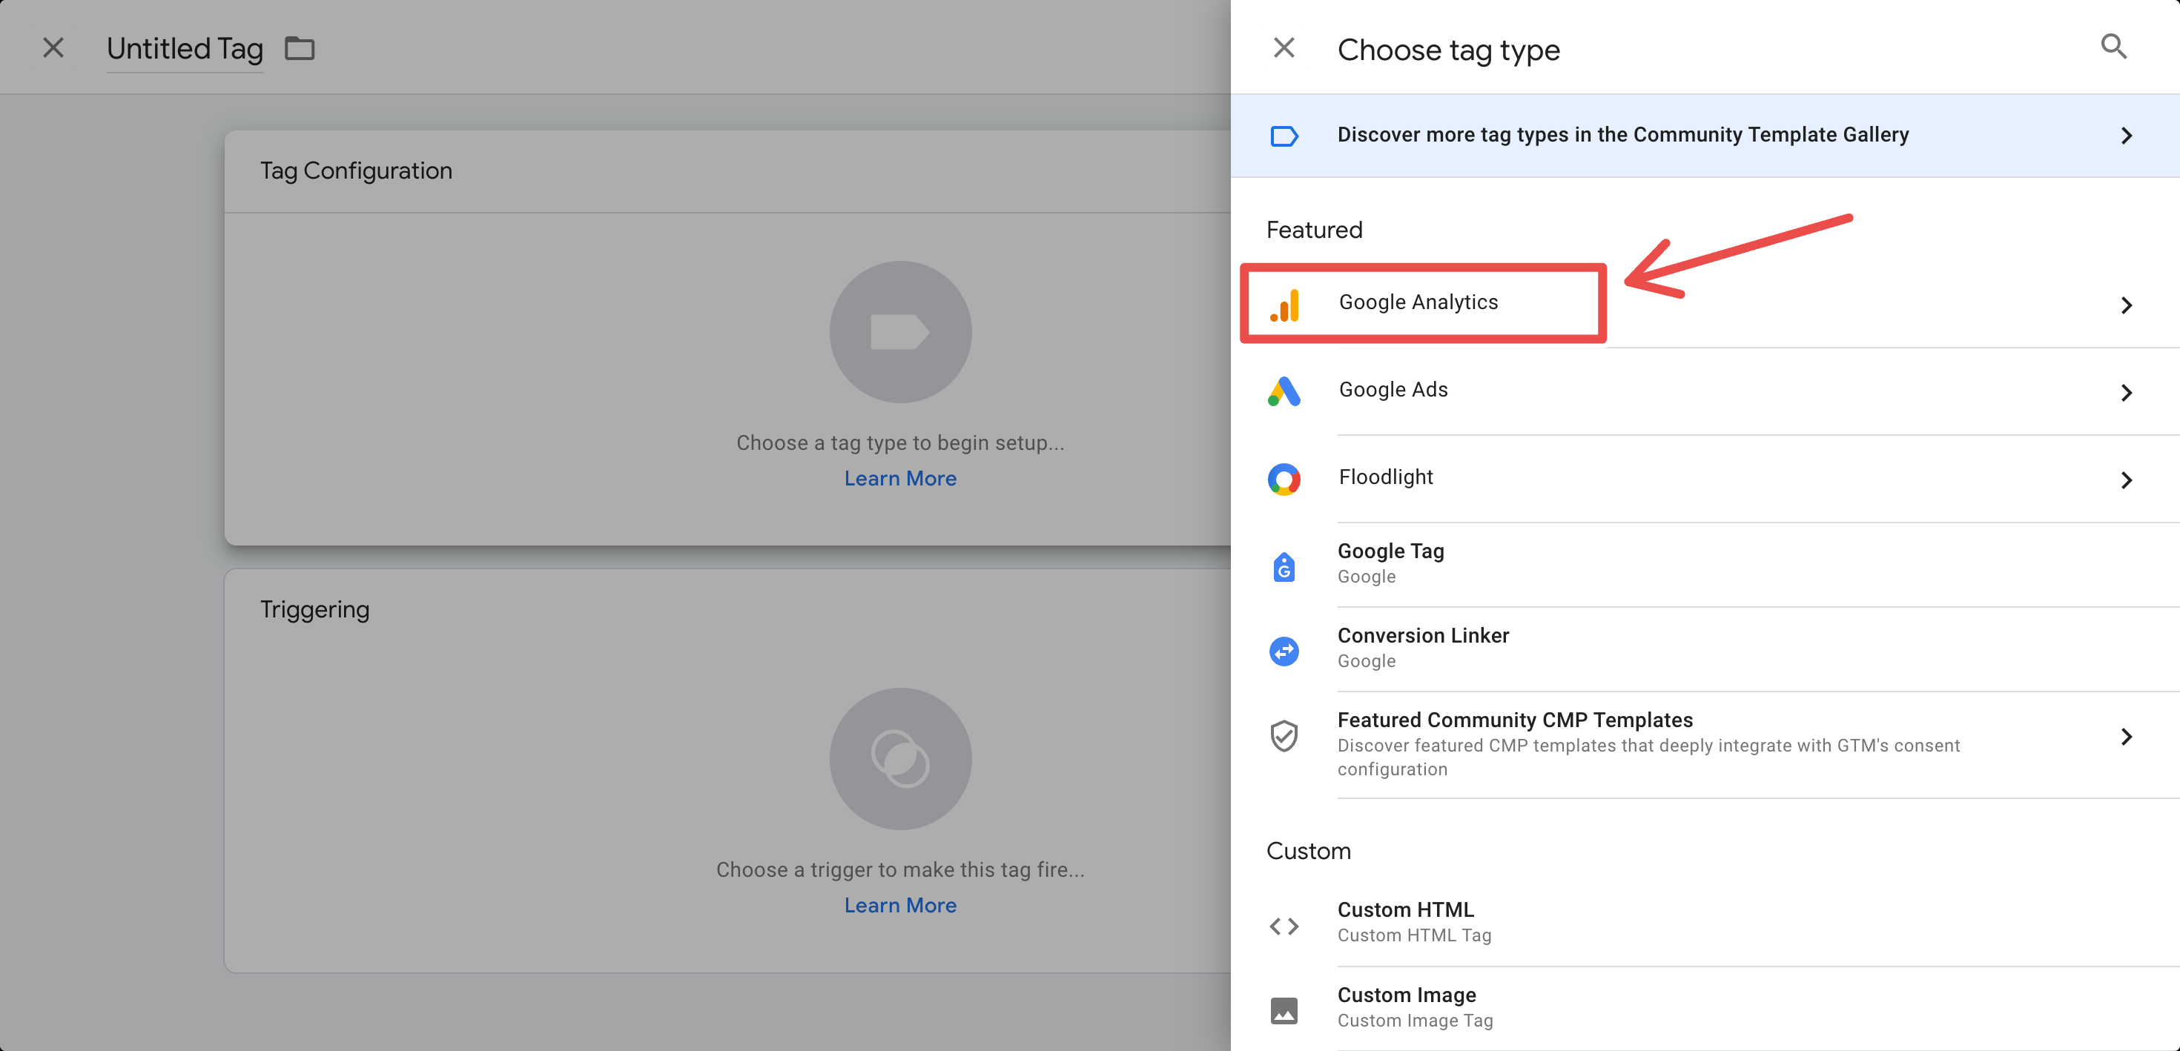
Task: Expand Featured Community CMP Templates chevron
Action: [2127, 737]
